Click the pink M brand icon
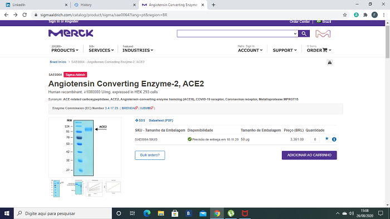Image resolution: width=390 pixels, height=219 pixels. tap(323, 33)
